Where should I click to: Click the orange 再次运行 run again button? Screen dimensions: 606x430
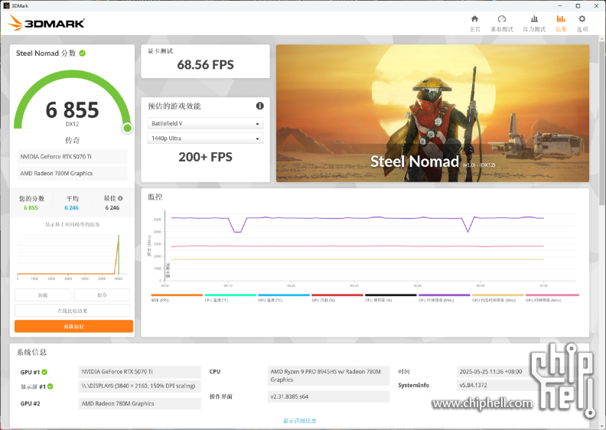tap(73, 327)
